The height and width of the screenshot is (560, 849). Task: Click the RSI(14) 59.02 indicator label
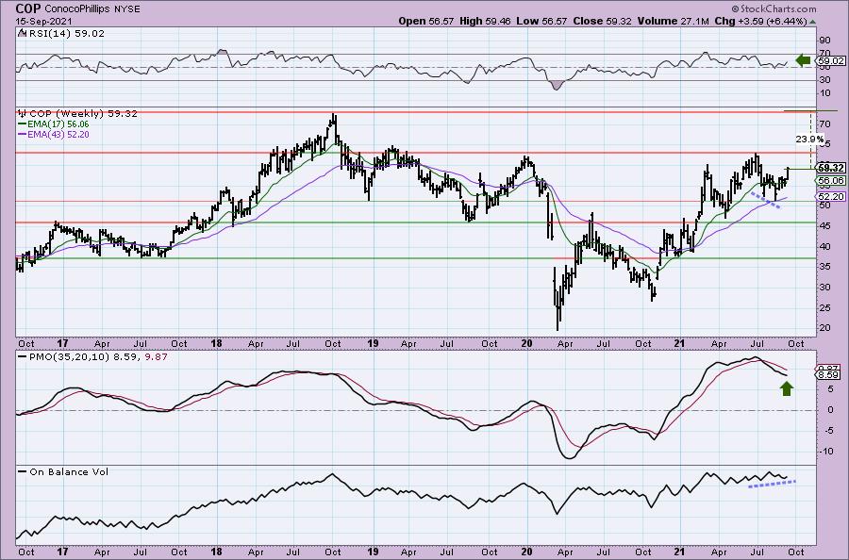[61, 34]
